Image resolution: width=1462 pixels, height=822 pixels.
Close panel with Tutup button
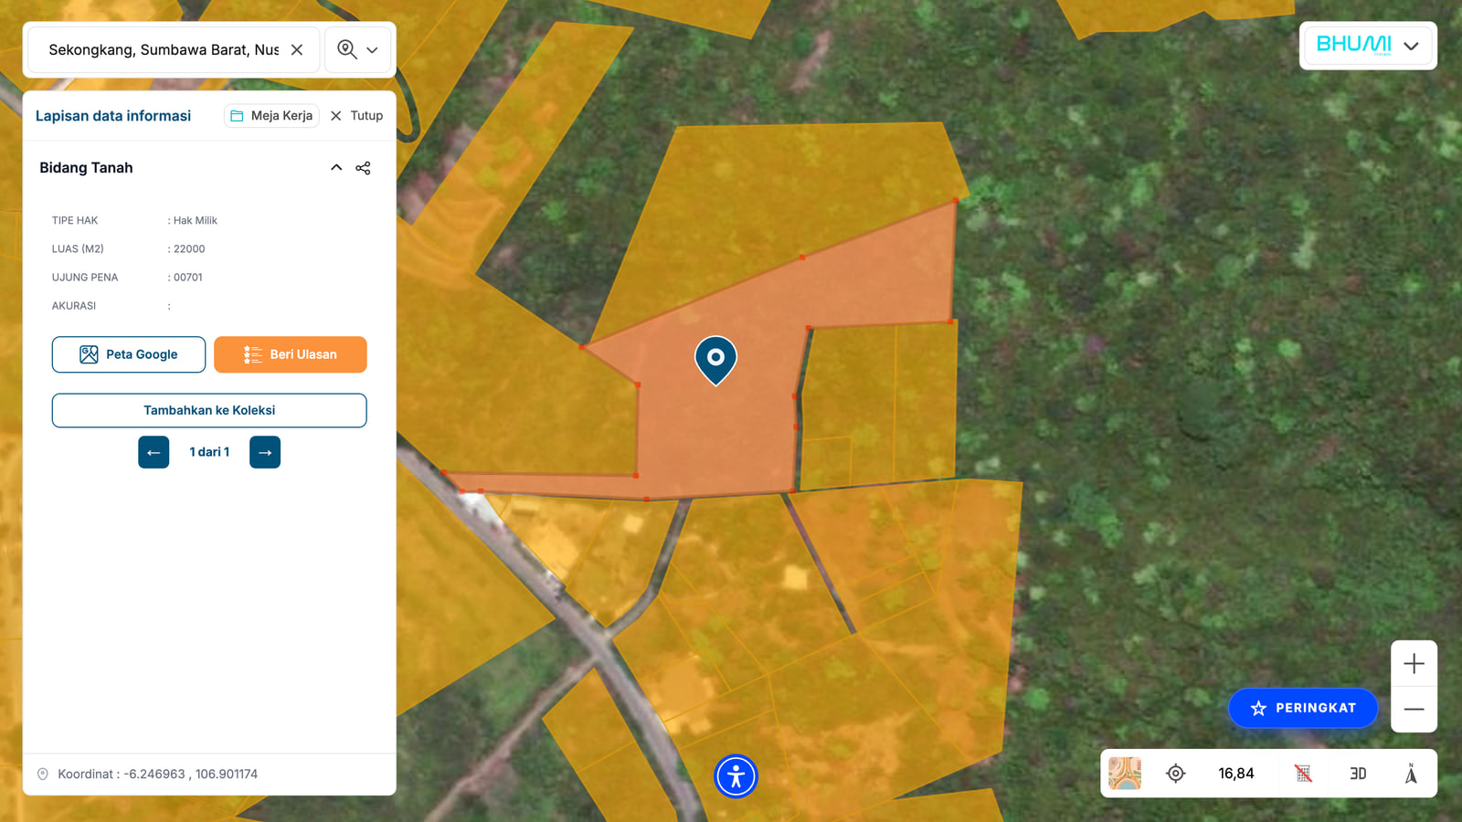point(356,116)
